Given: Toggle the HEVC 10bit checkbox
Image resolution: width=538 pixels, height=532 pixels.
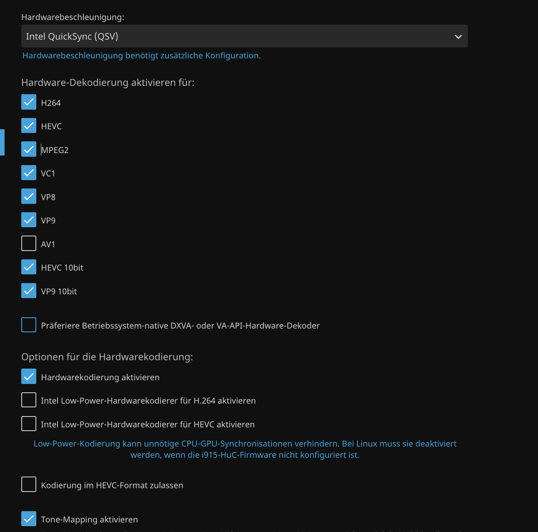Looking at the screenshot, I should pyautogui.click(x=29, y=267).
